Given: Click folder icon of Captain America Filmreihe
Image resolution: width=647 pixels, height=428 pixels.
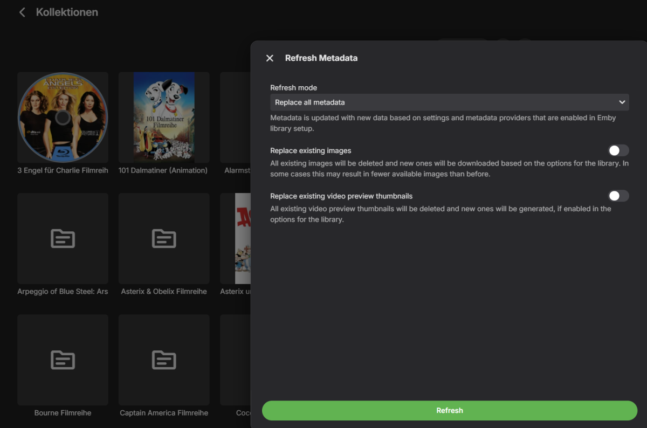Looking at the screenshot, I should coord(164,360).
